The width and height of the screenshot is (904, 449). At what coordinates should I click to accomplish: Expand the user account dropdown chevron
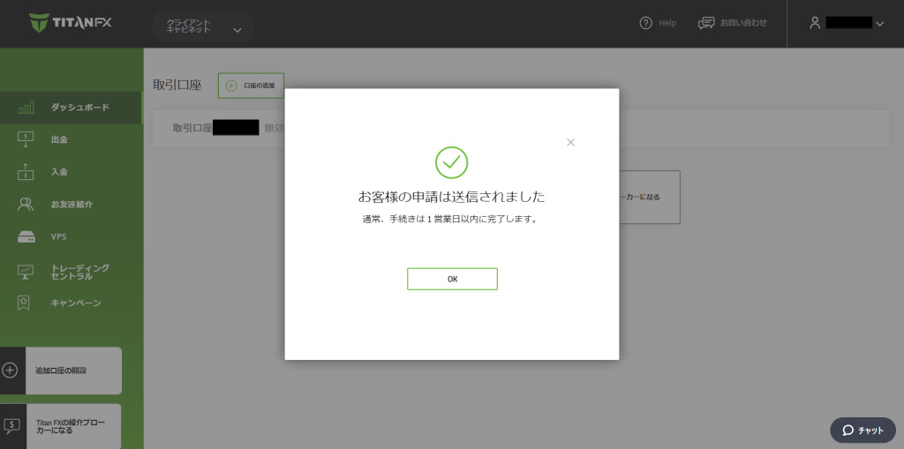click(x=879, y=24)
